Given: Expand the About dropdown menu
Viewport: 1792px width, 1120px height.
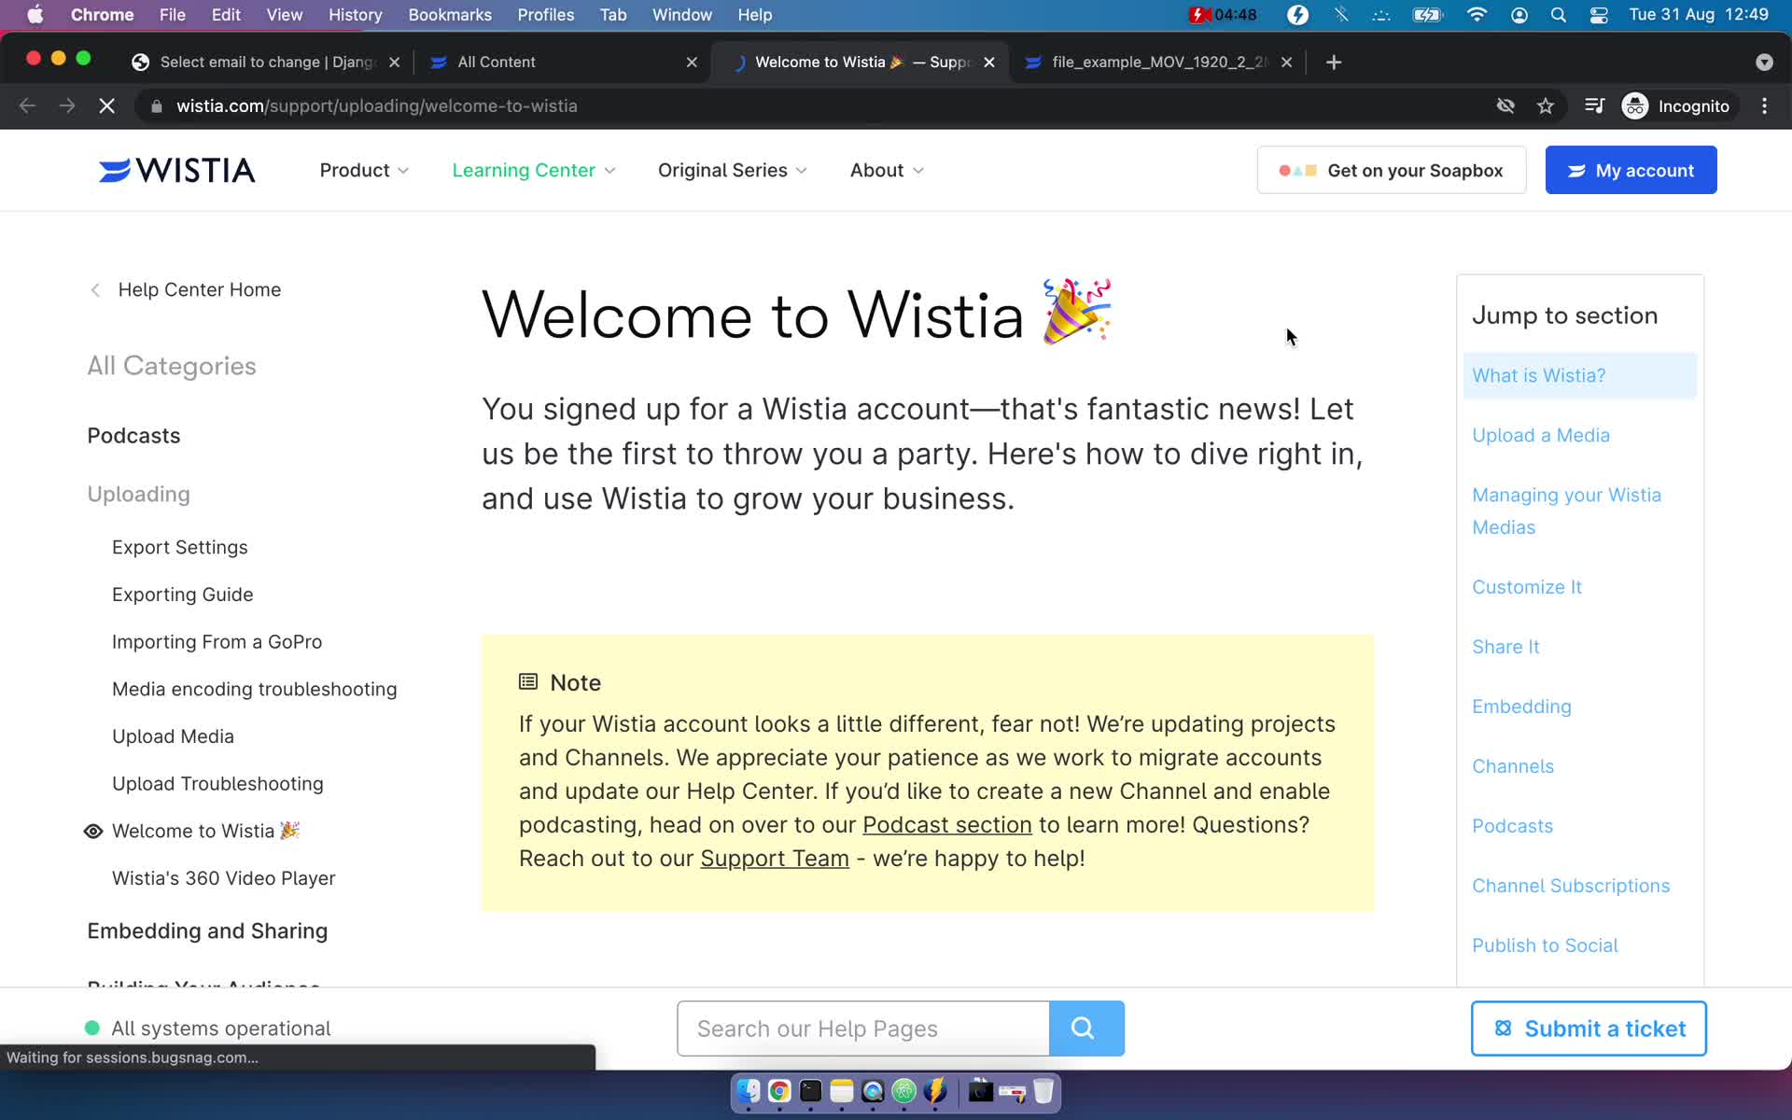Looking at the screenshot, I should click(x=887, y=171).
